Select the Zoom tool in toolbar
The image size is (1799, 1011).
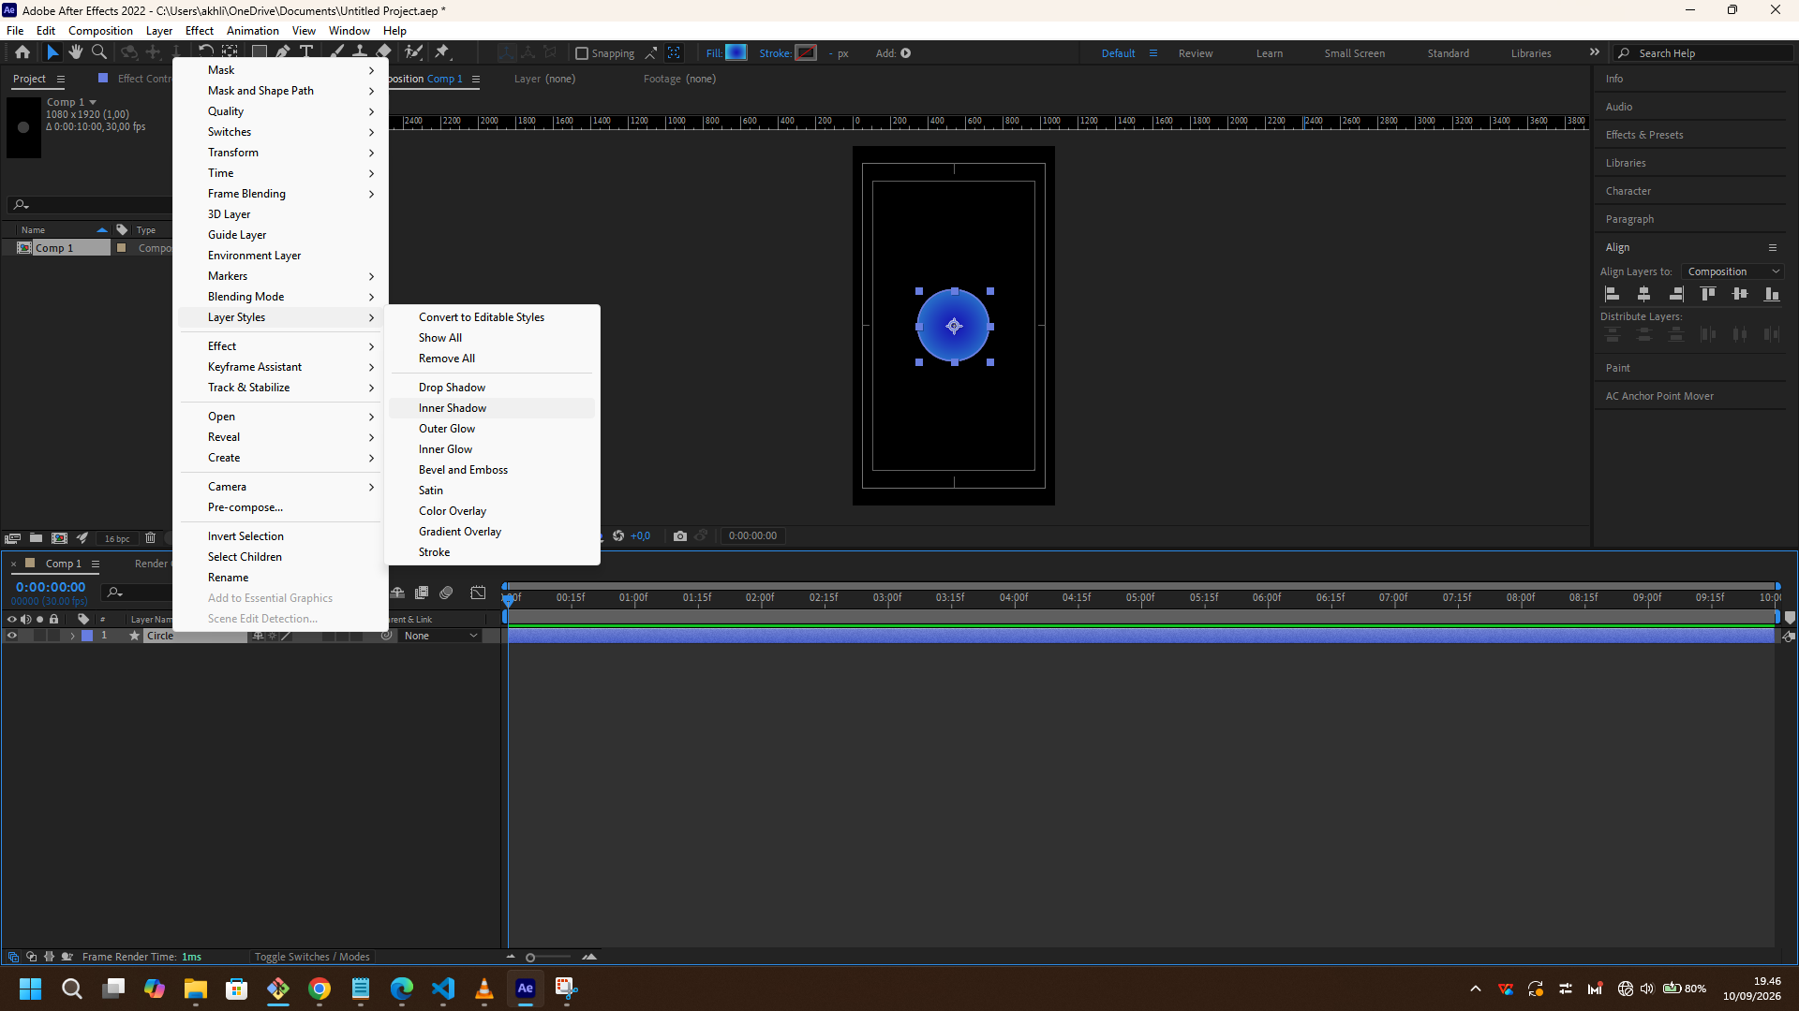pos(99,52)
